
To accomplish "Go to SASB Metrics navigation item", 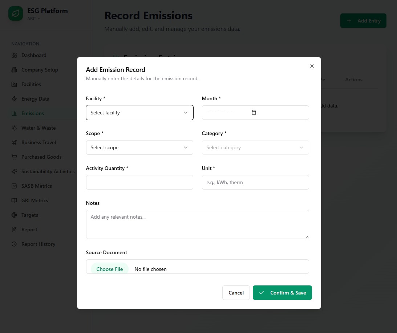I will (x=36, y=186).
